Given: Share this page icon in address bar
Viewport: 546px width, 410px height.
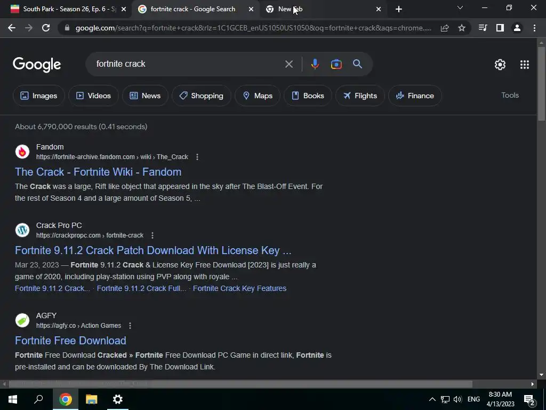Looking at the screenshot, I should pyautogui.click(x=445, y=28).
